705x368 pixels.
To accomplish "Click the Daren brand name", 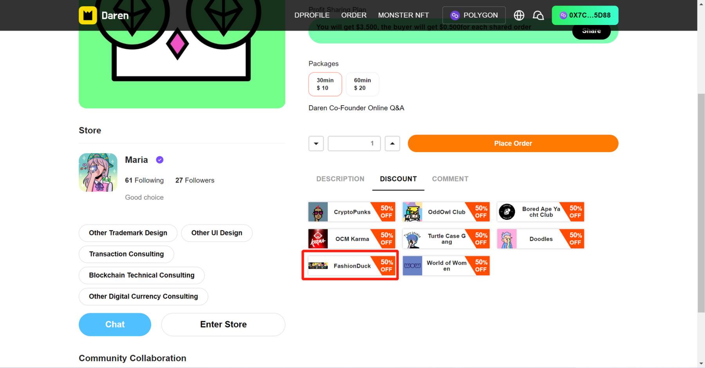I will coord(115,16).
